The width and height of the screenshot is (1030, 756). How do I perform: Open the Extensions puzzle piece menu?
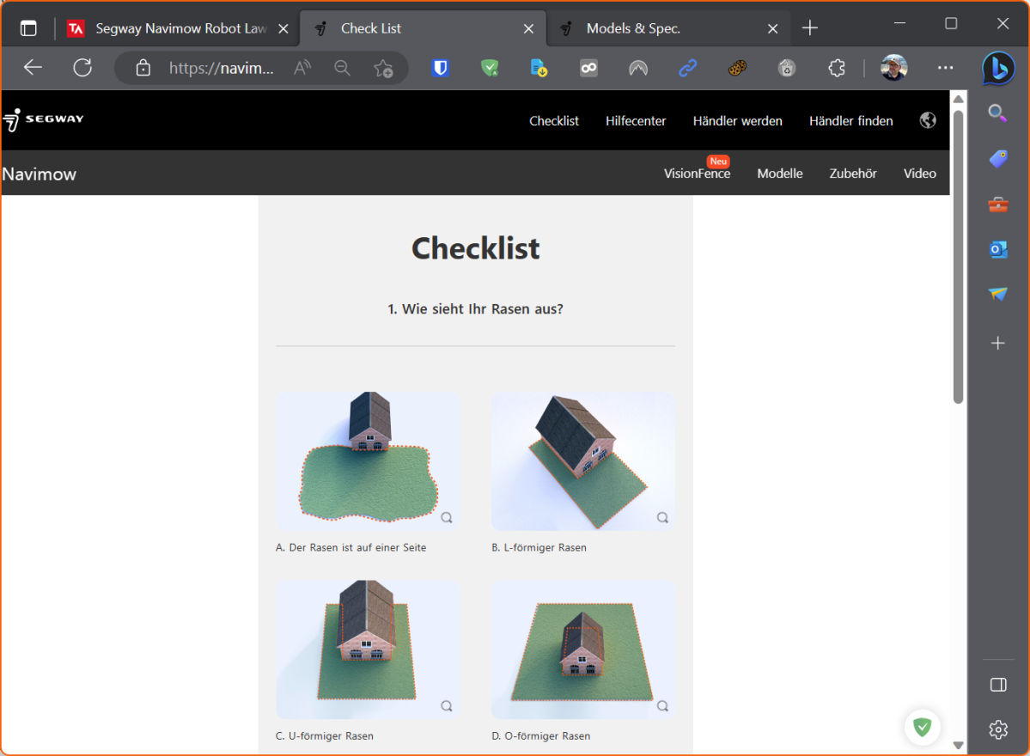coord(836,68)
